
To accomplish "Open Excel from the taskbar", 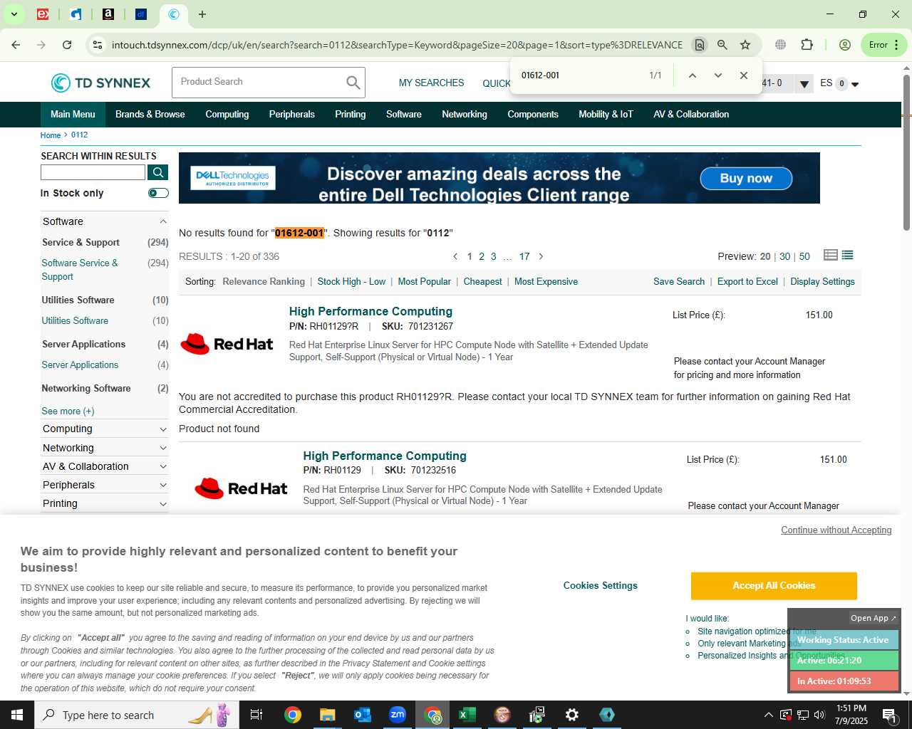I will pyautogui.click(x=467, y=715).
